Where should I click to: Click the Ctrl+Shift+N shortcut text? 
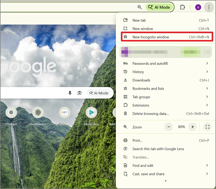point(199,37)
